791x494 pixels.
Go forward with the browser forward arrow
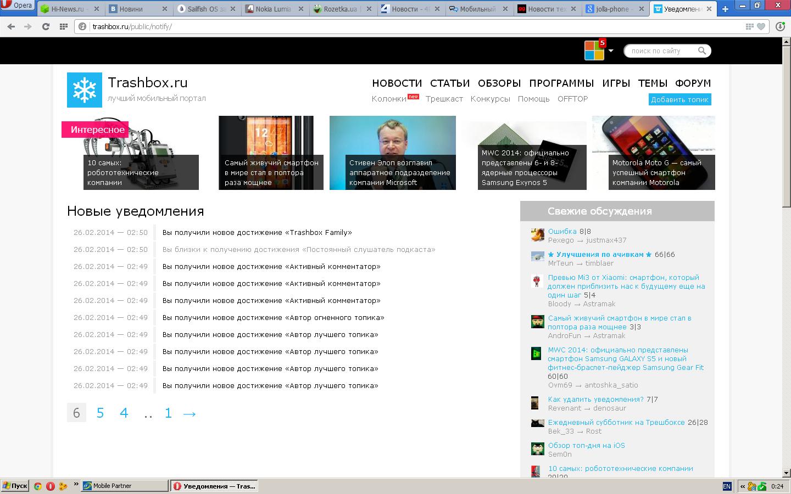[28, 26]
